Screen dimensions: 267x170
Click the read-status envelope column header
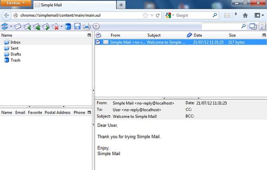click(x=99, y=35)
